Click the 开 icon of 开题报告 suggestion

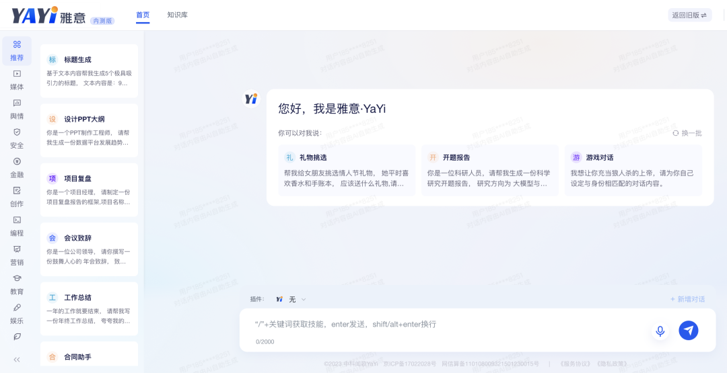click(433, 157)
